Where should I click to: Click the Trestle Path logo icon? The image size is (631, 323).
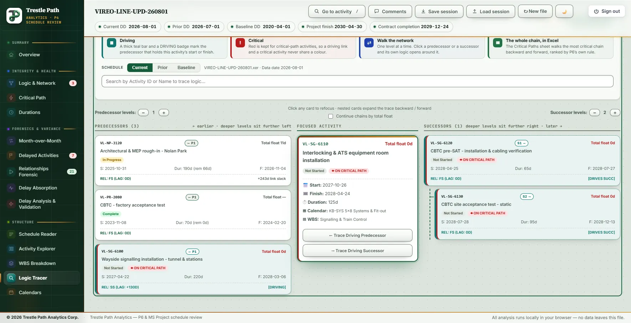pyautogui.click(x=14, y=16)
